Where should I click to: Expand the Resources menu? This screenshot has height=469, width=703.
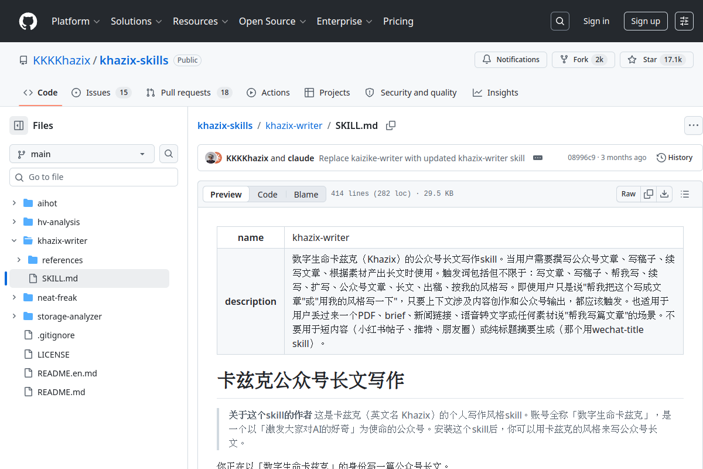(x=200, y=21)
